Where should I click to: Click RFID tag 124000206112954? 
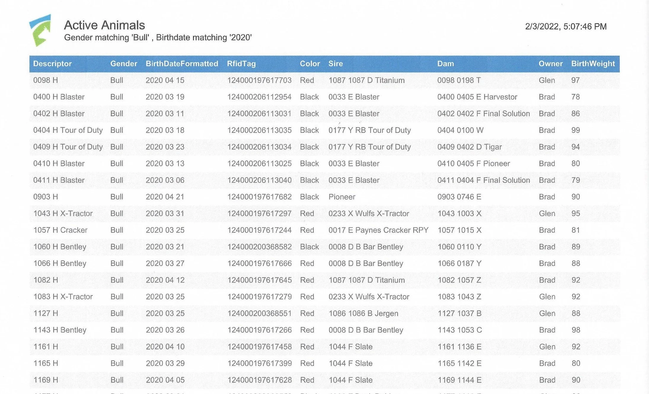click(x=259, y=97)
